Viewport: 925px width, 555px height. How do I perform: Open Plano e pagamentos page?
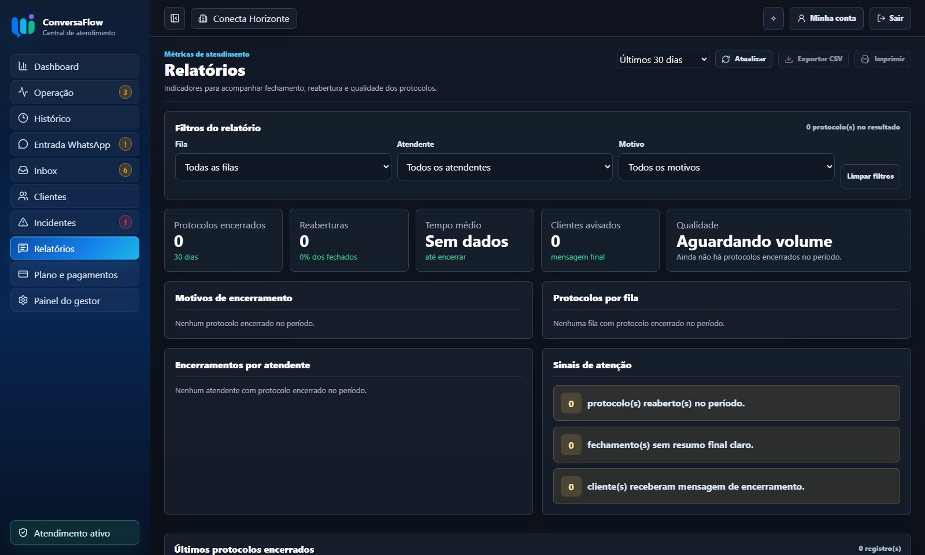click(x=75, y=274)
